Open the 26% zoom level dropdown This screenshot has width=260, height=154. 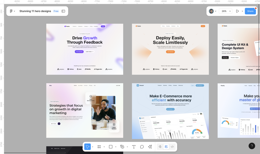pyautogui.click(x=226, y=11)
